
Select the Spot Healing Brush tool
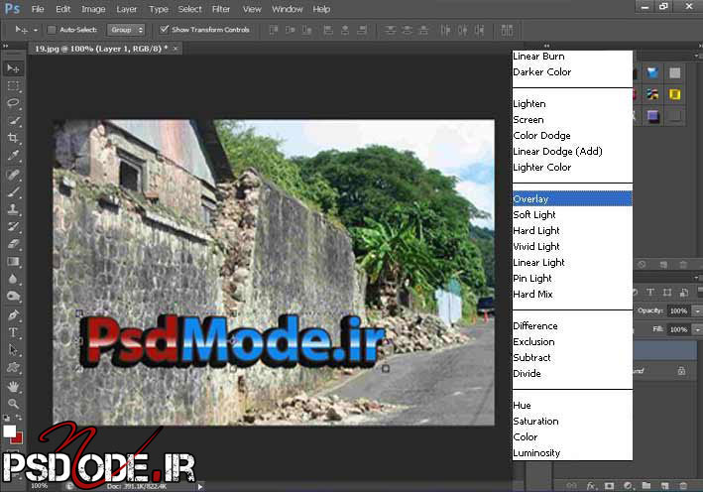(x=13, y=174)
